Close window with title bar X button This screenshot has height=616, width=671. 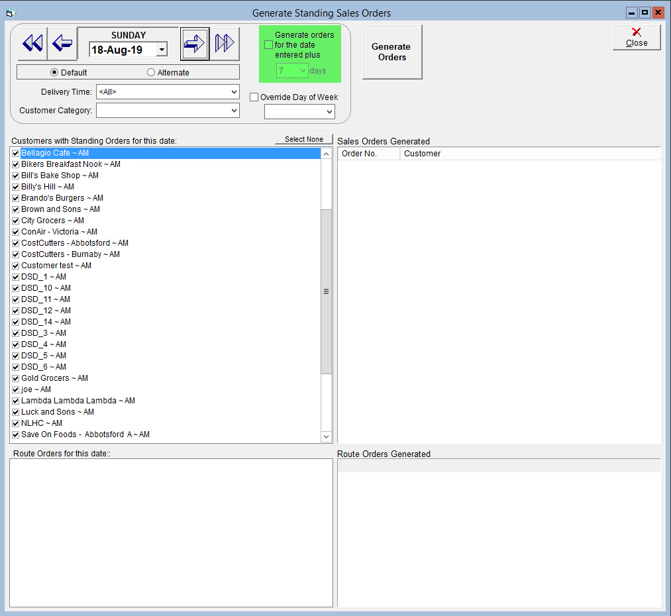point(658,13)
